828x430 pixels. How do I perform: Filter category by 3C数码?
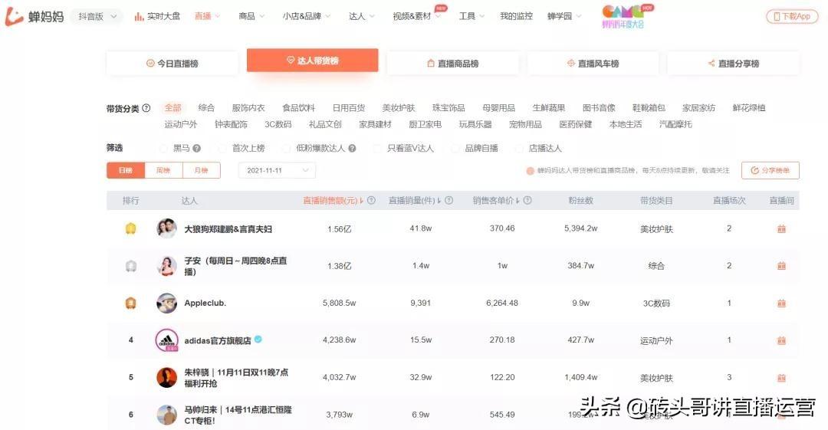click(x=278, y=124)
